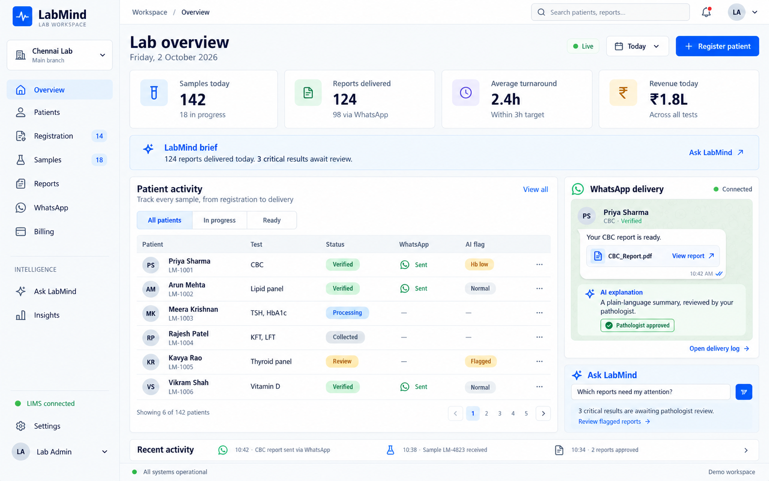Click the revenue rupee icon
769x481 pixels.
coord(623,93)
